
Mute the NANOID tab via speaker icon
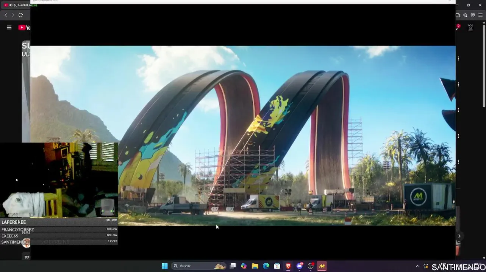(11, 5)
